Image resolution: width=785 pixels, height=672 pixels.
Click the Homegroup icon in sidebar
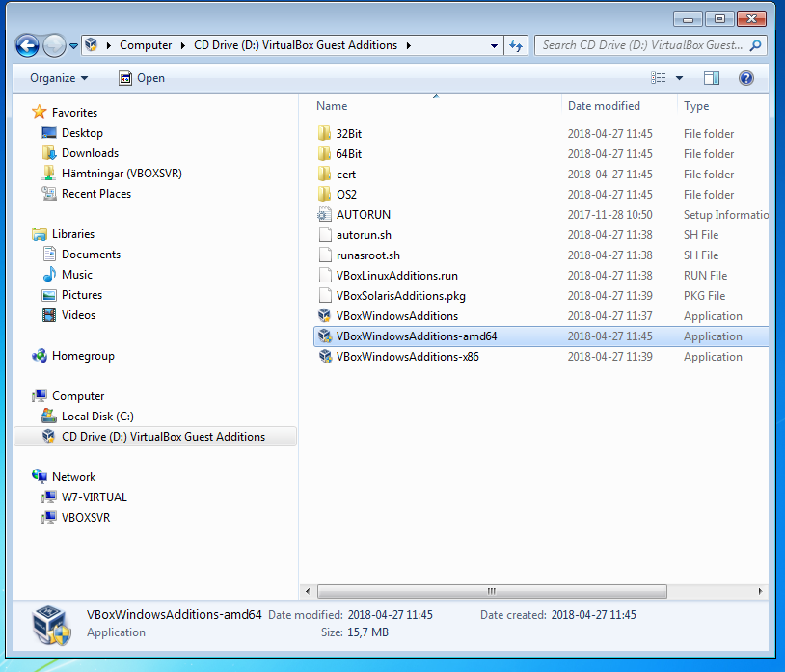coord(40,356)
